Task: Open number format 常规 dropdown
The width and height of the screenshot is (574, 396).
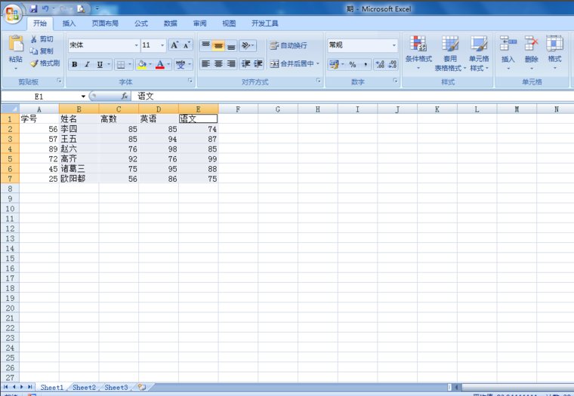Action: coord(394,45)
